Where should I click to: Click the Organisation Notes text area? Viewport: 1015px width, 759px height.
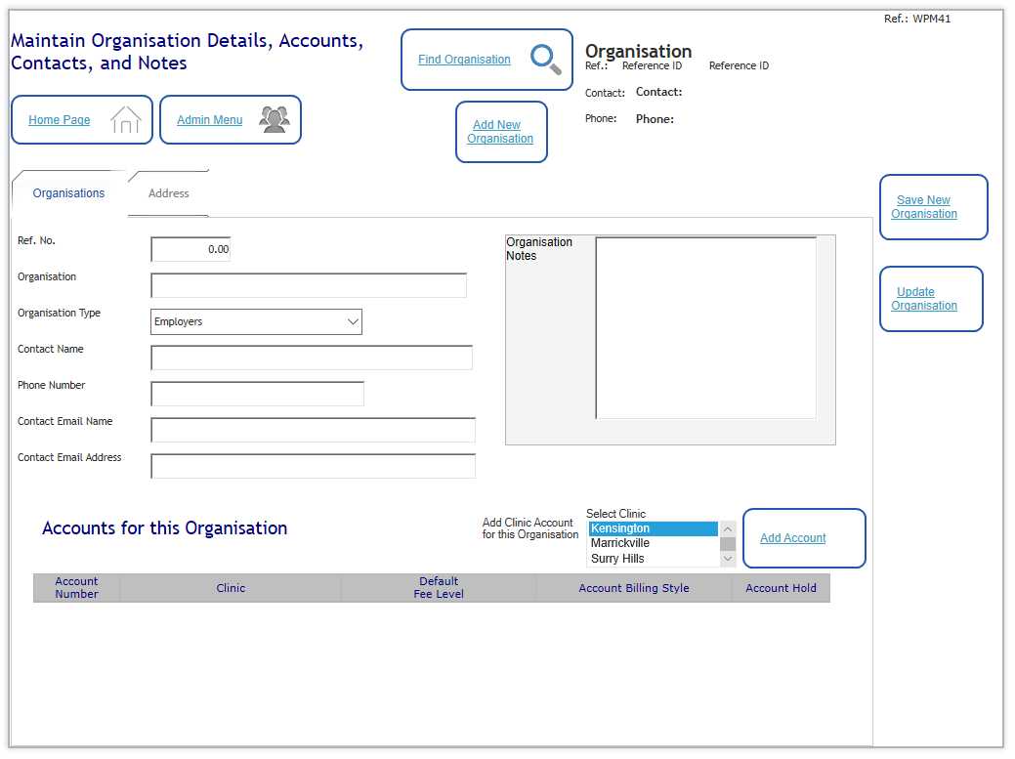point(705,328)
